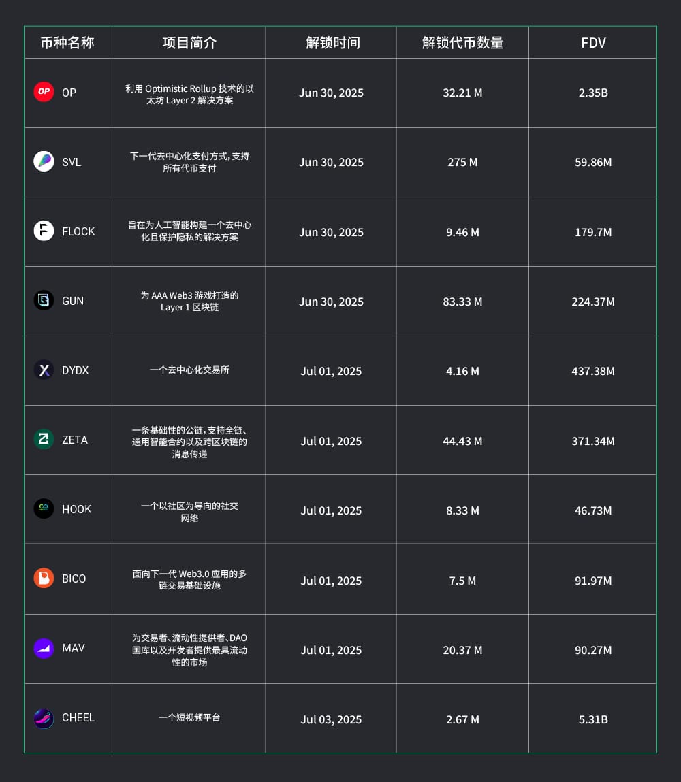Click the orange BICO icon
Image resolution: width=681 pixels, height=782 pixels.
pos(44,578)
